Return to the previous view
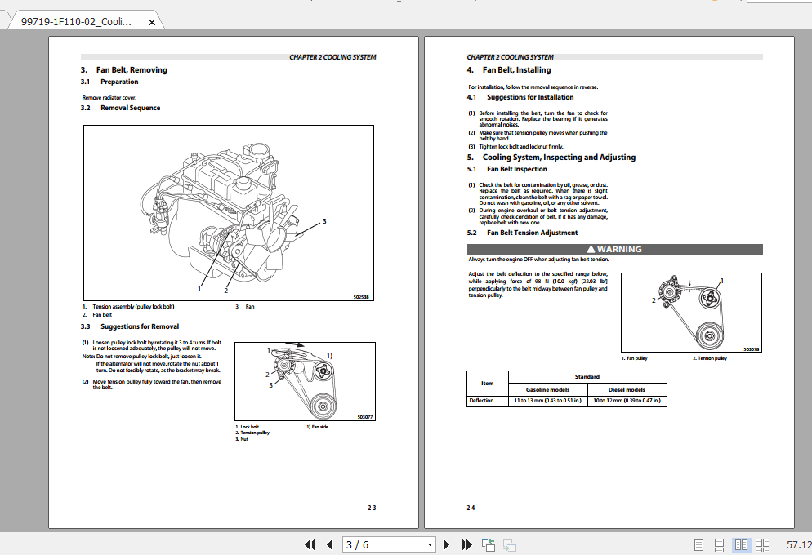 coord(489,544)
